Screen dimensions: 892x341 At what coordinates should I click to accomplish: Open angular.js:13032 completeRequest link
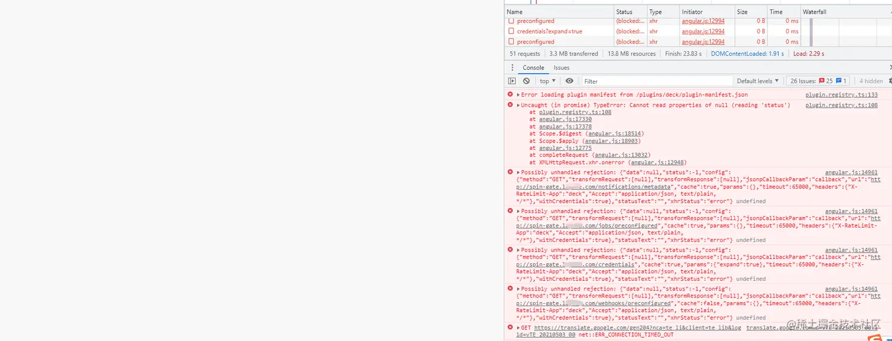(x=620, y=155)
